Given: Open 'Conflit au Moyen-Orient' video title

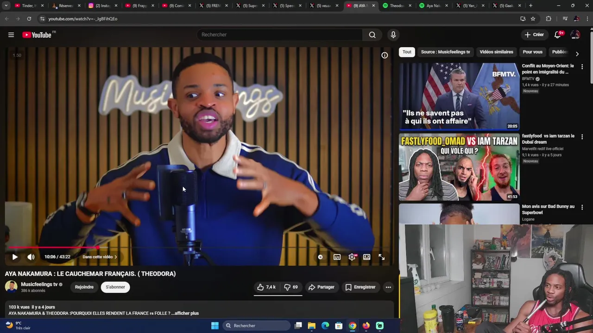Looking at the screenshot, I should click(x=548, y=69).
